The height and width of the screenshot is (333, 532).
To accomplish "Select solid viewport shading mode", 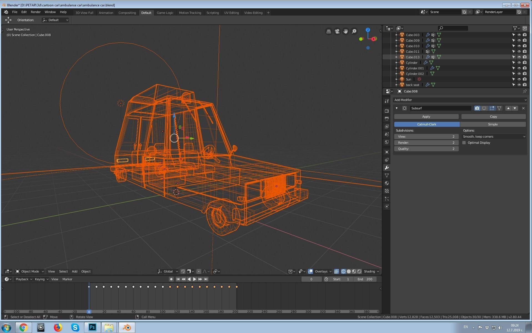I will tap(349, 271).
